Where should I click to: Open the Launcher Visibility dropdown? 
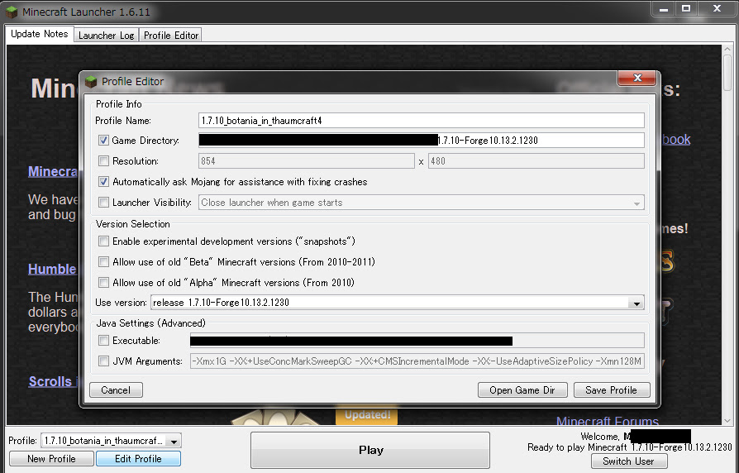422,203
